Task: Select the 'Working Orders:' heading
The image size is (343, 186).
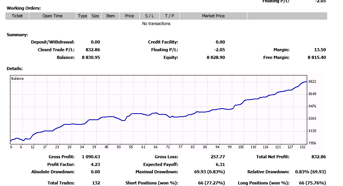Action: pos(23,8)
